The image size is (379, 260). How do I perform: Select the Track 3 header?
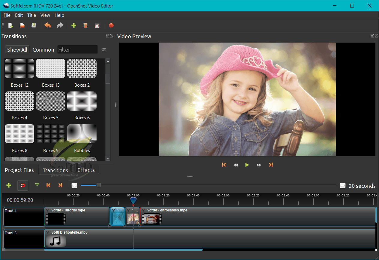[x=24, y=239]
